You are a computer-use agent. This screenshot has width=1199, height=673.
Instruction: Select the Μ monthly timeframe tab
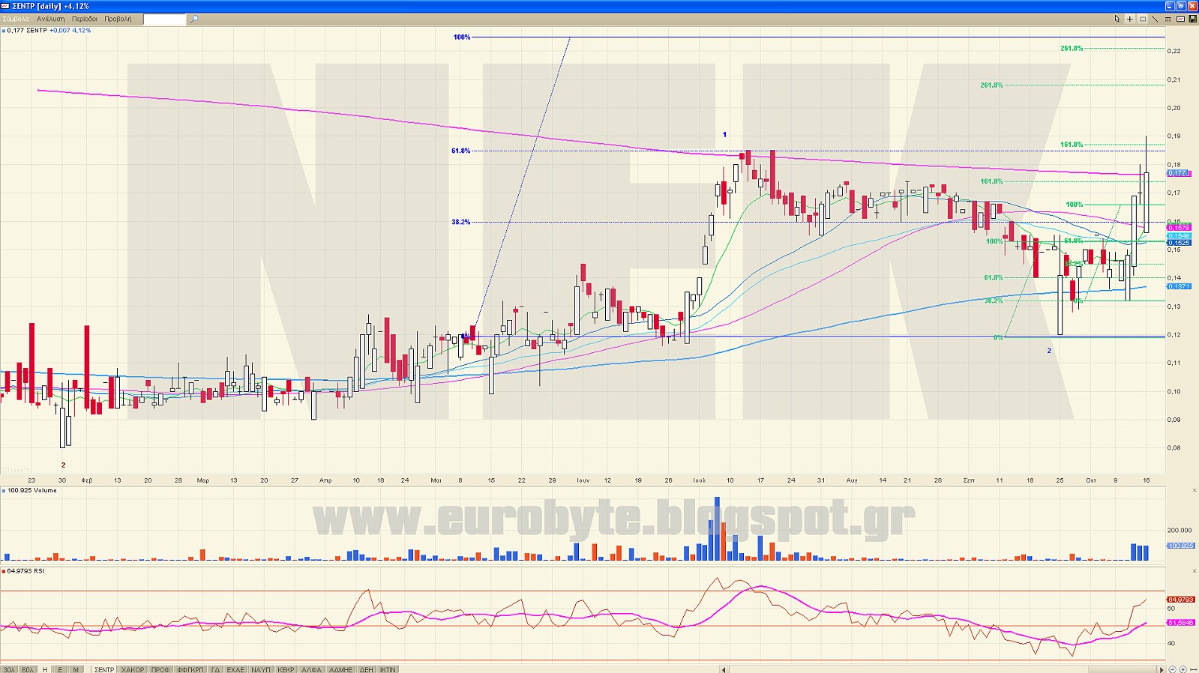click(76, 669)
